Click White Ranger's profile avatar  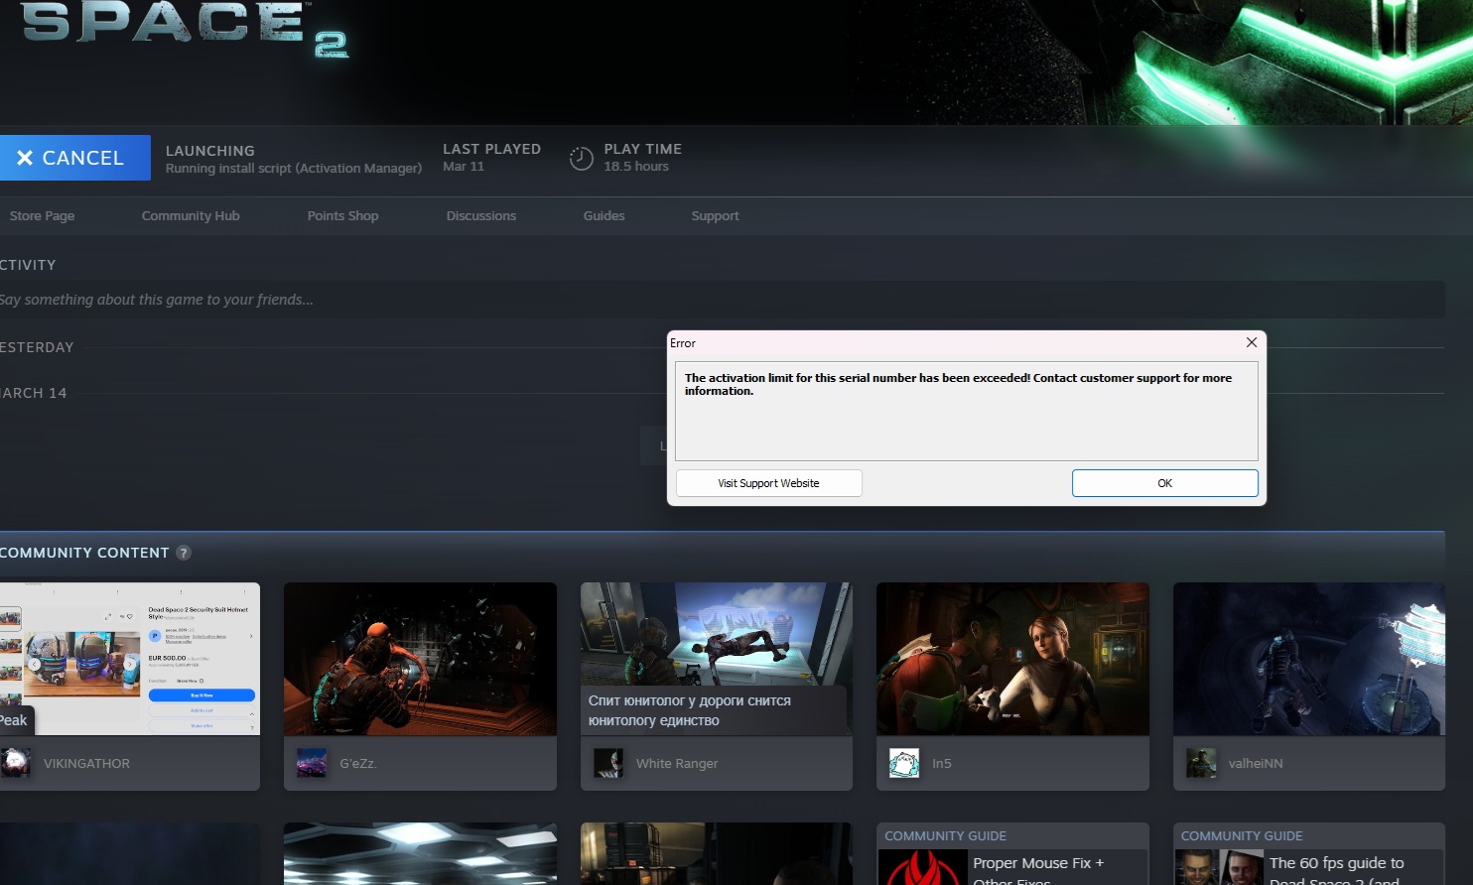[607, 763]
